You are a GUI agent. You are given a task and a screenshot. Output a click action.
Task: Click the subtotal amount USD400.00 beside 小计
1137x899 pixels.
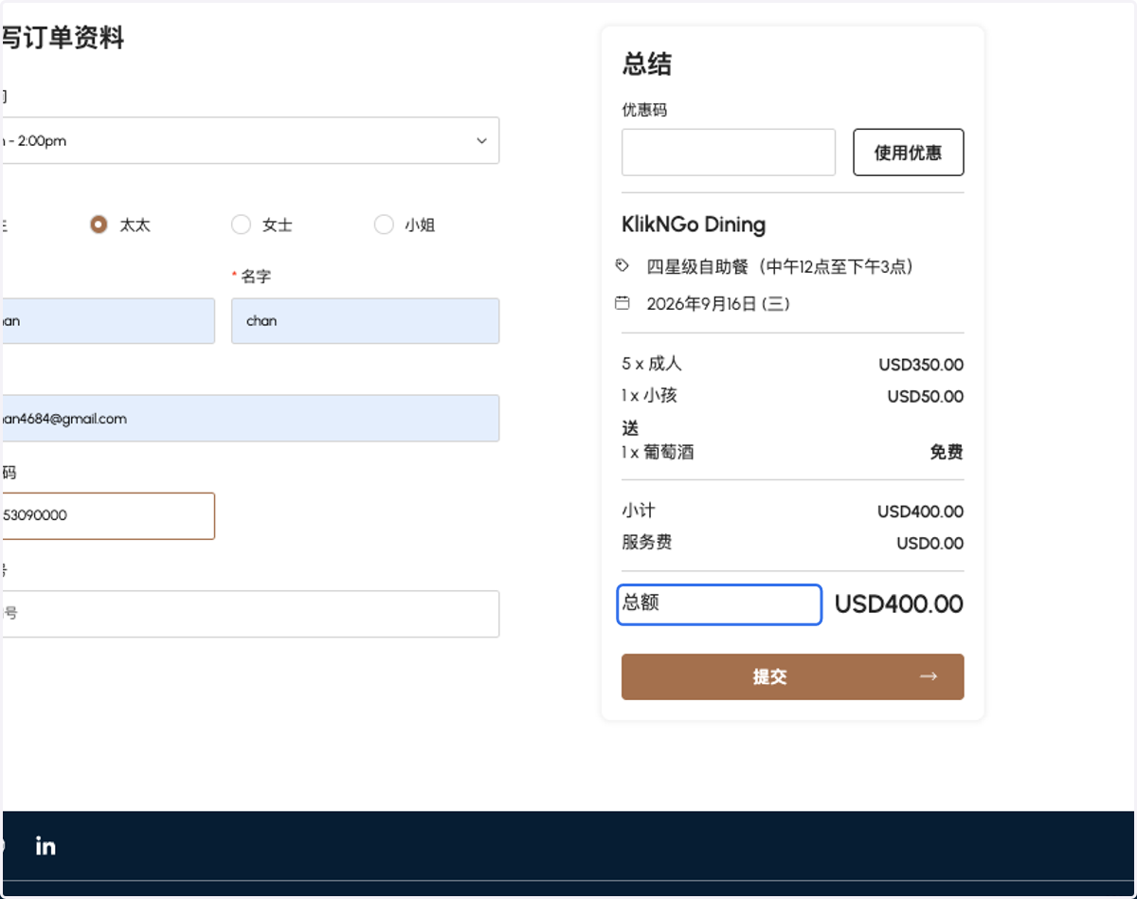[920, 512]
